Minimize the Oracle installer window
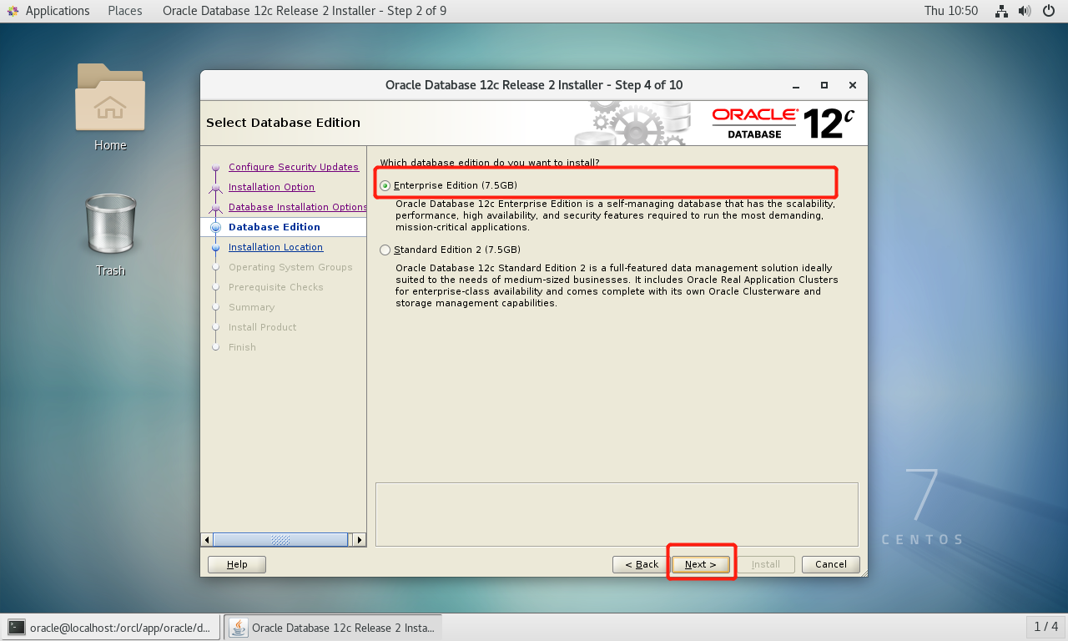1068x641 pixels. [x=796, y=85]
